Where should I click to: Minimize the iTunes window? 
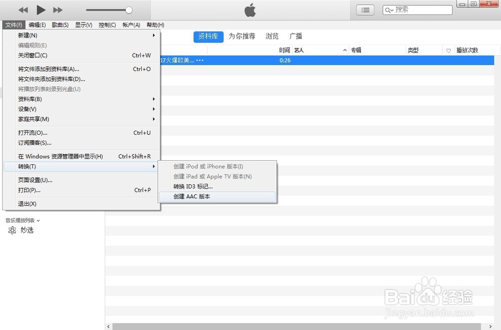coord(462,4)
